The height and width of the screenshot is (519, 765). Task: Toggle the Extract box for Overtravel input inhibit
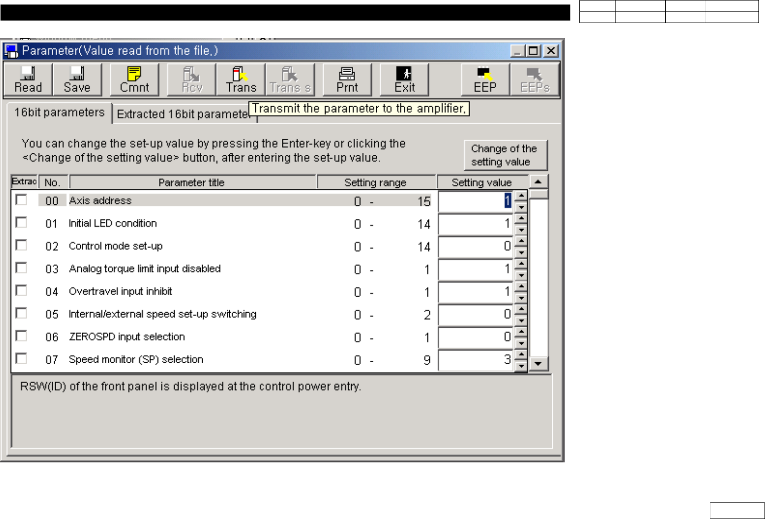(x=21, y=291)
